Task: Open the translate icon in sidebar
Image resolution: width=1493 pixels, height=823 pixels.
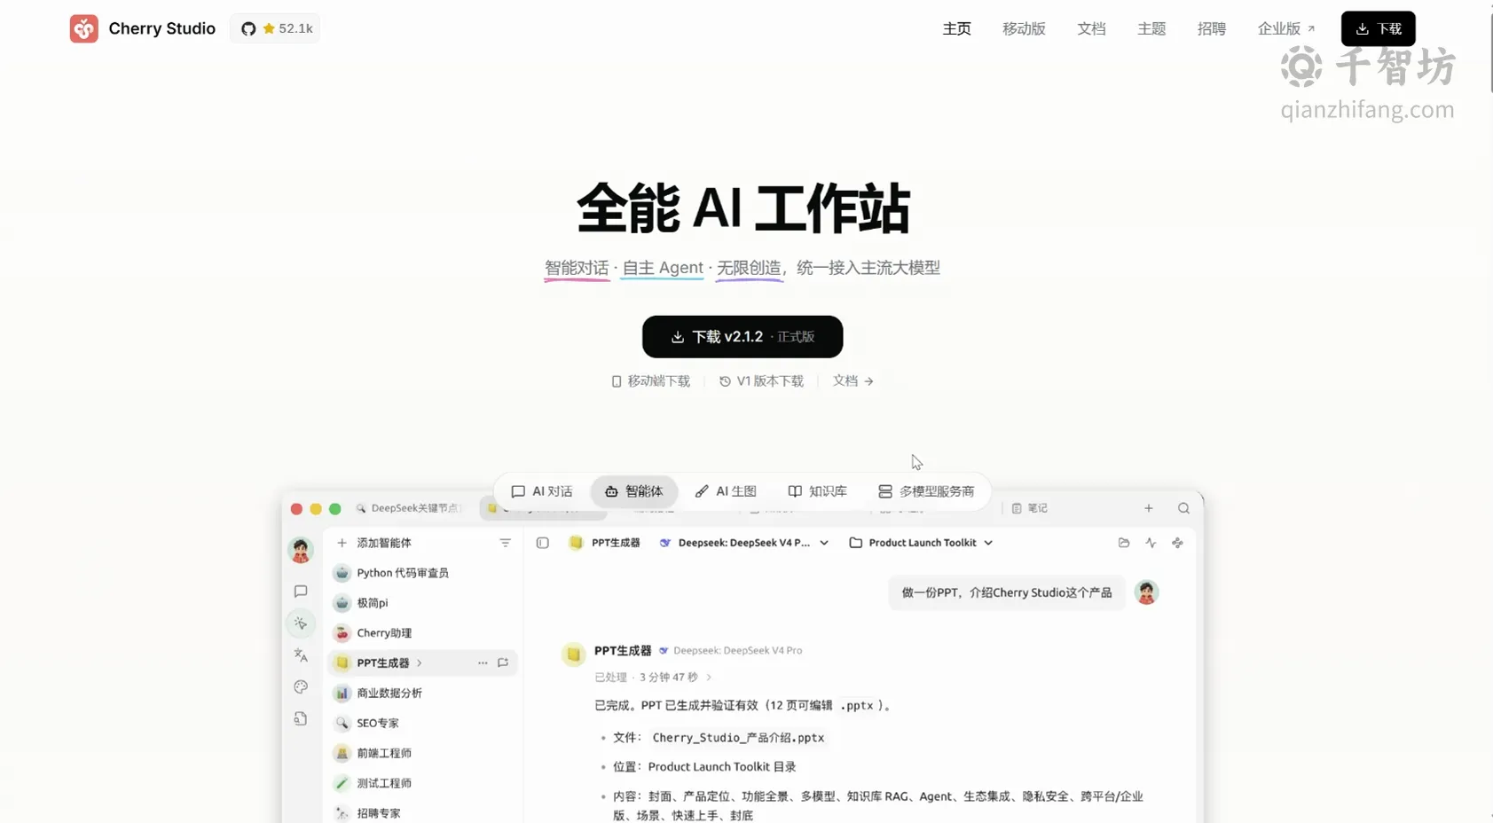Action: 301,655
